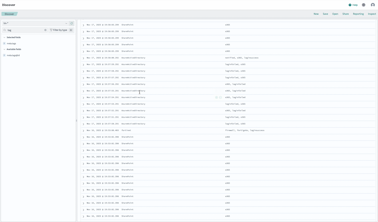Open the Reporting menu
The height and width of the screenshot is (222, 378).
[358, 14]
